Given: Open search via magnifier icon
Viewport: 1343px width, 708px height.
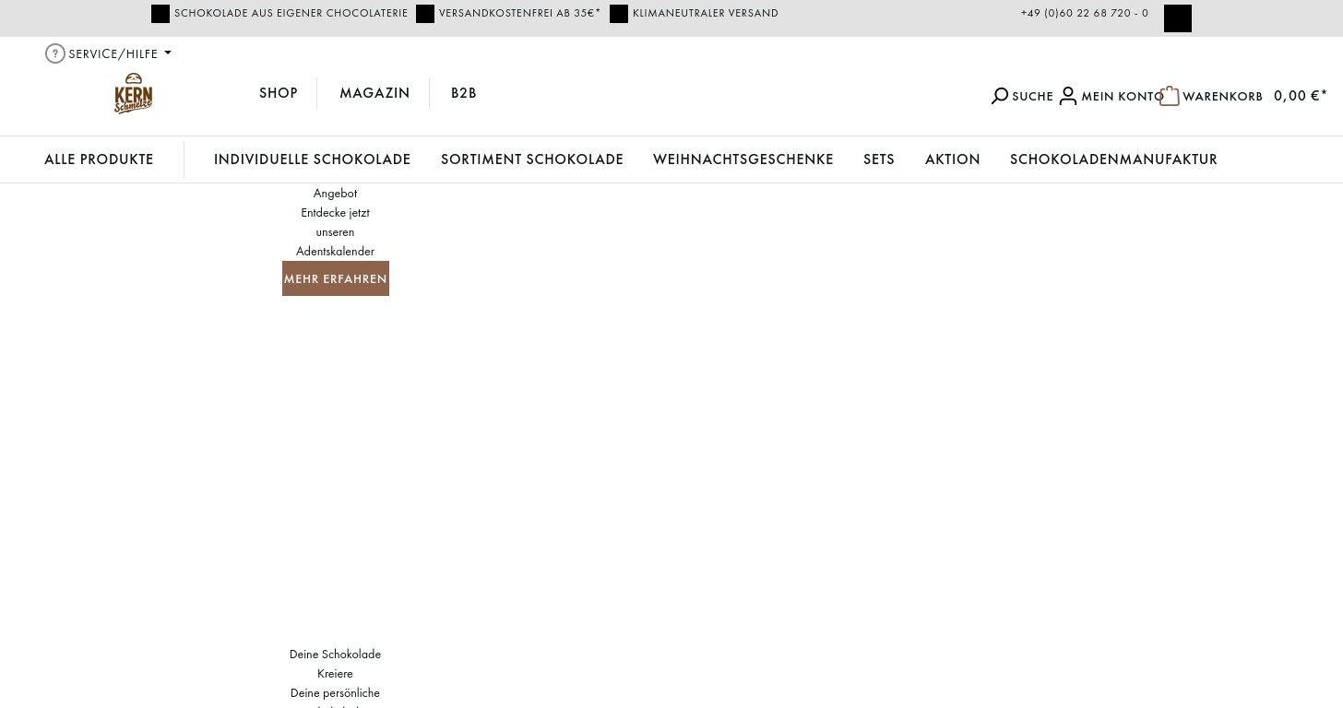Looking at the screenshot, I should pos(1000,96).
